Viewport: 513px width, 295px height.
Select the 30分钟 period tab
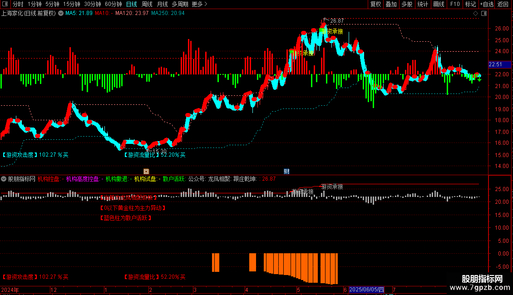click(x=93, y=4)
